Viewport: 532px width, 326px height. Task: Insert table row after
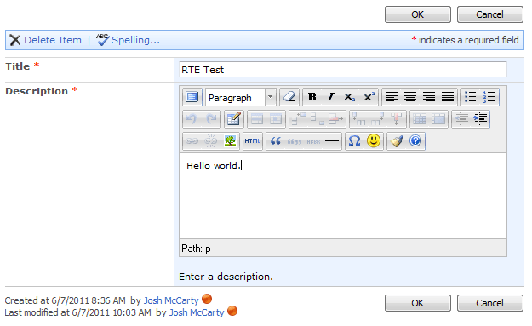pyautogui.click(x=317, y=119)
